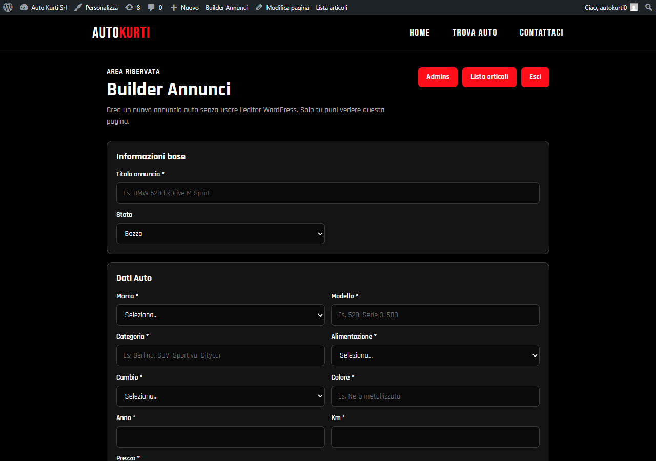Focus the Modello input field
This screenshot has width=656, height=461.
[435, 315]
